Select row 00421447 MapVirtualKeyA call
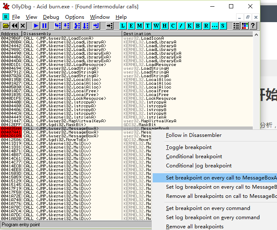 [126, 121]
